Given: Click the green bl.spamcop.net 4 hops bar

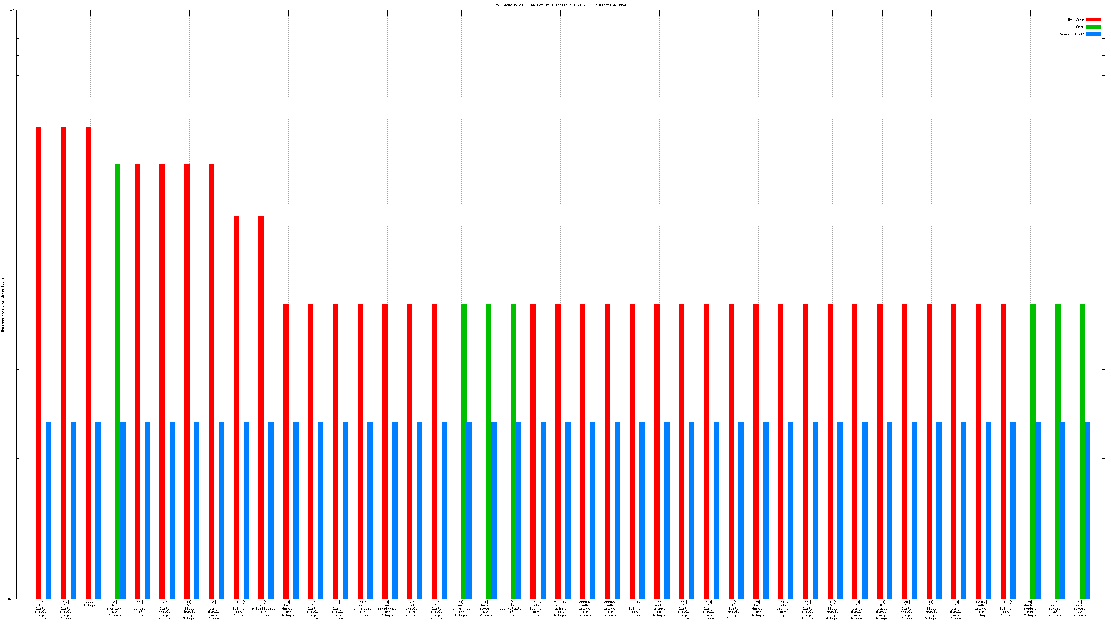Looking at the screenshot, I should (117, 380).
